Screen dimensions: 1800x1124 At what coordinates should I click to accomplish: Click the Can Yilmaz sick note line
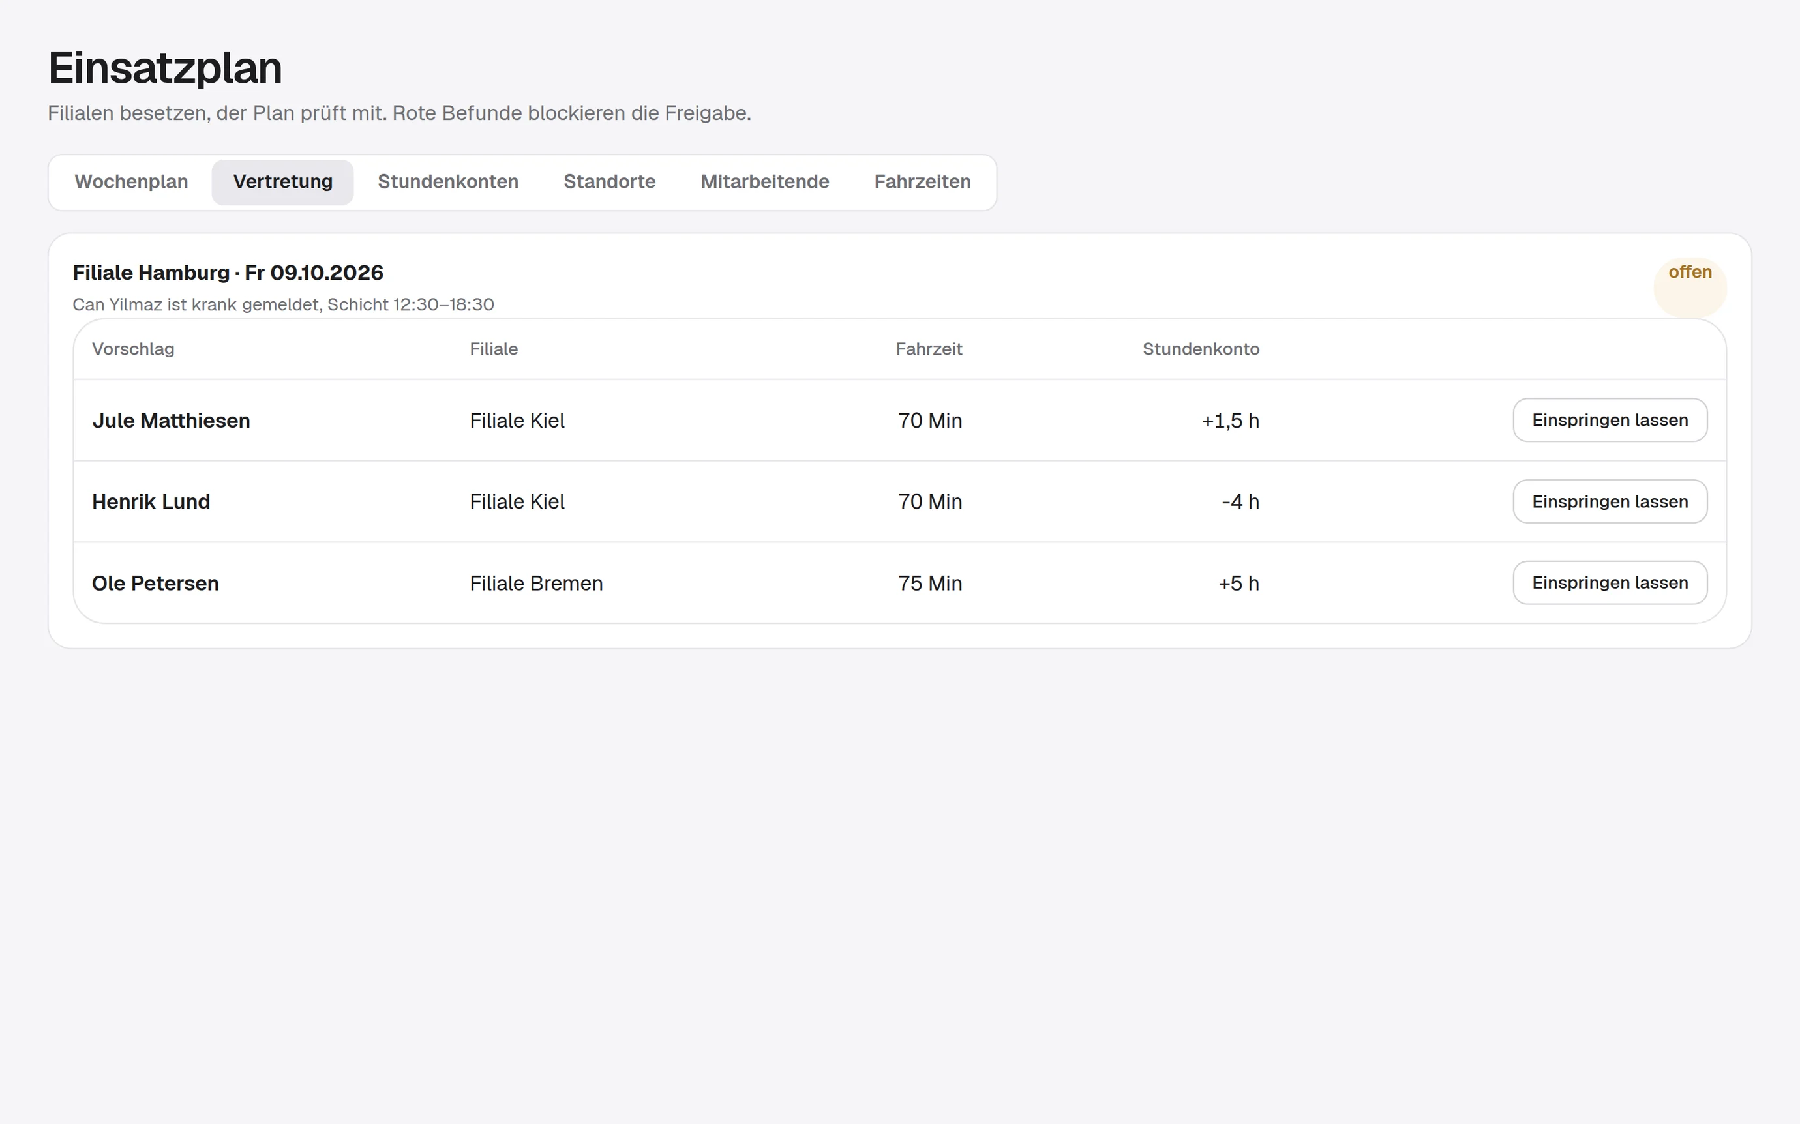pos(283,304)
